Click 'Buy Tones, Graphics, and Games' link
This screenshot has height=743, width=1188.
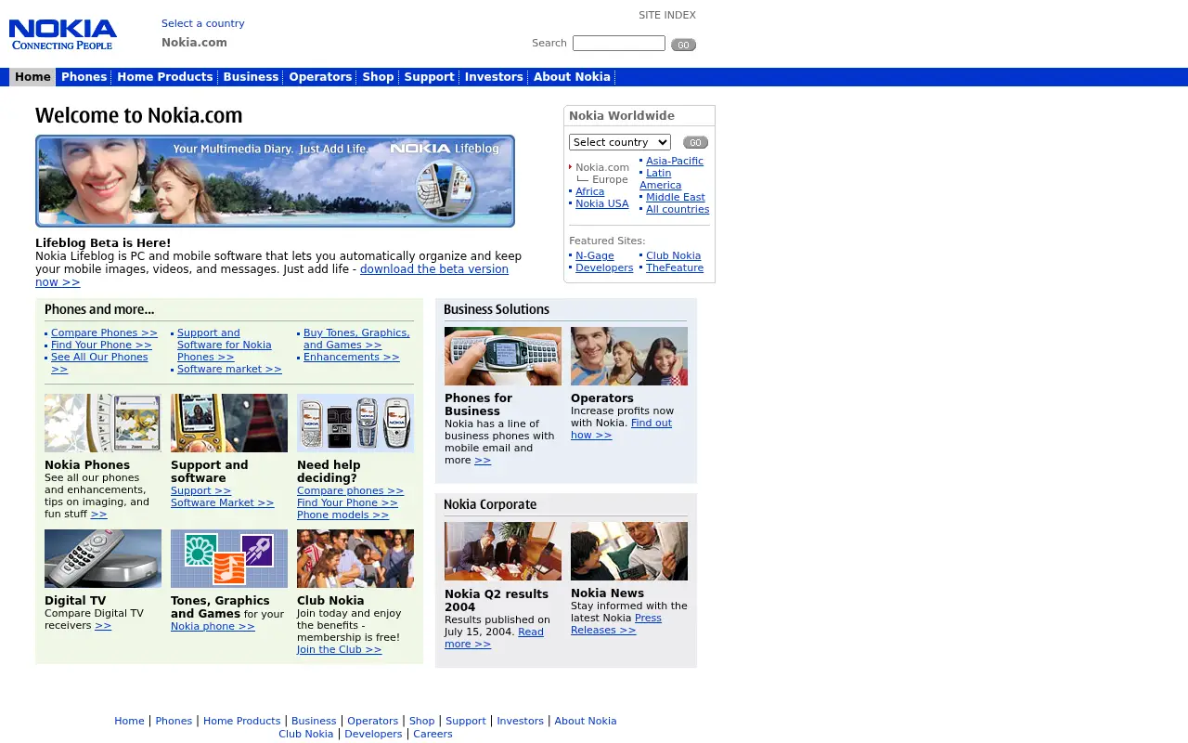(356, 339)
